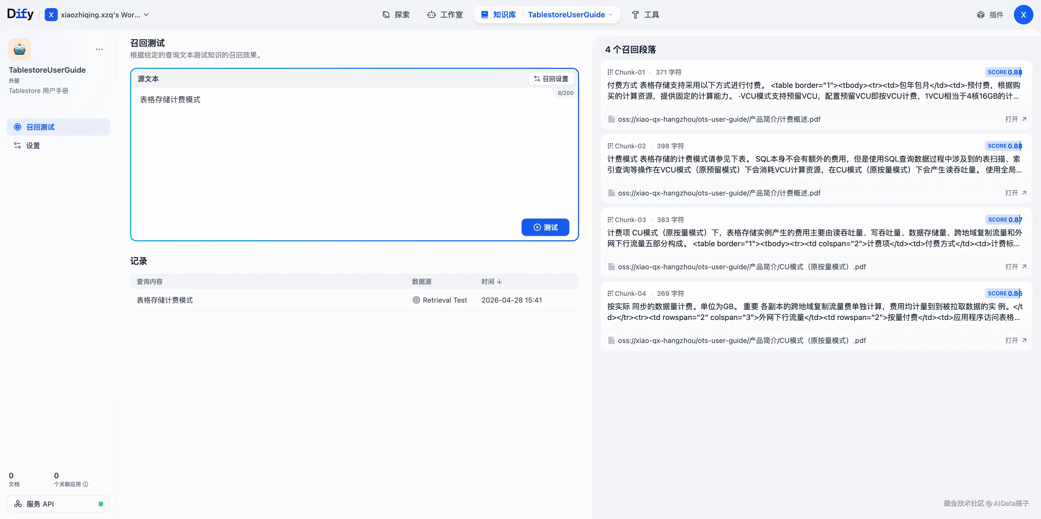Run the query with the 测试 button
Image resolution: width=1041 pixels, height=519 pixels.
(545, 227)
